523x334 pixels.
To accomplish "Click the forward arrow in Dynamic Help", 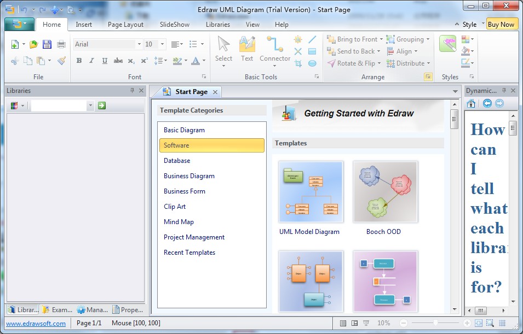I will 499,103.
